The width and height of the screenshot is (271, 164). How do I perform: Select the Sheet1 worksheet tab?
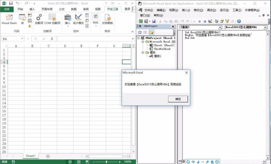click(30, 156)
